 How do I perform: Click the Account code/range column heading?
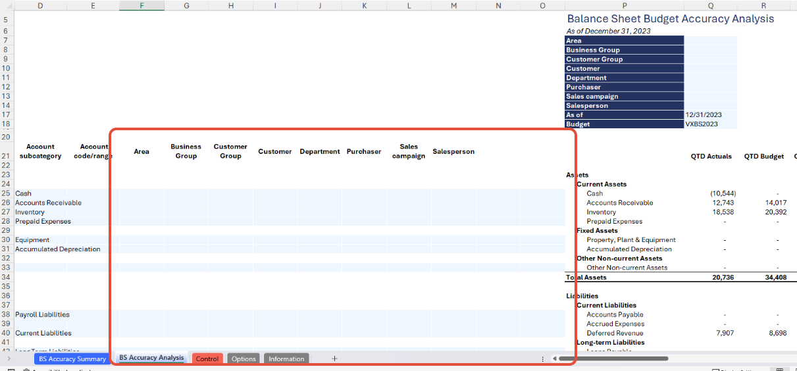coord(95,151)
